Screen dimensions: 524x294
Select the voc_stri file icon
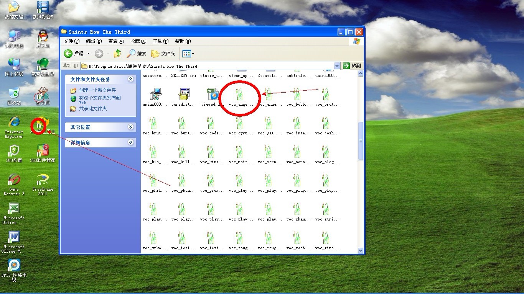(326, 209)
